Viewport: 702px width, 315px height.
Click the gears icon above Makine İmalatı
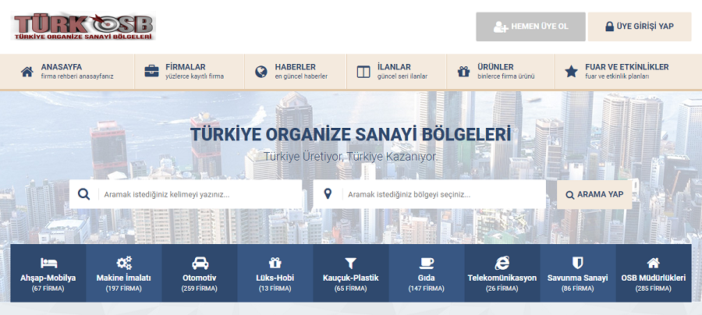tap(124, 263)
